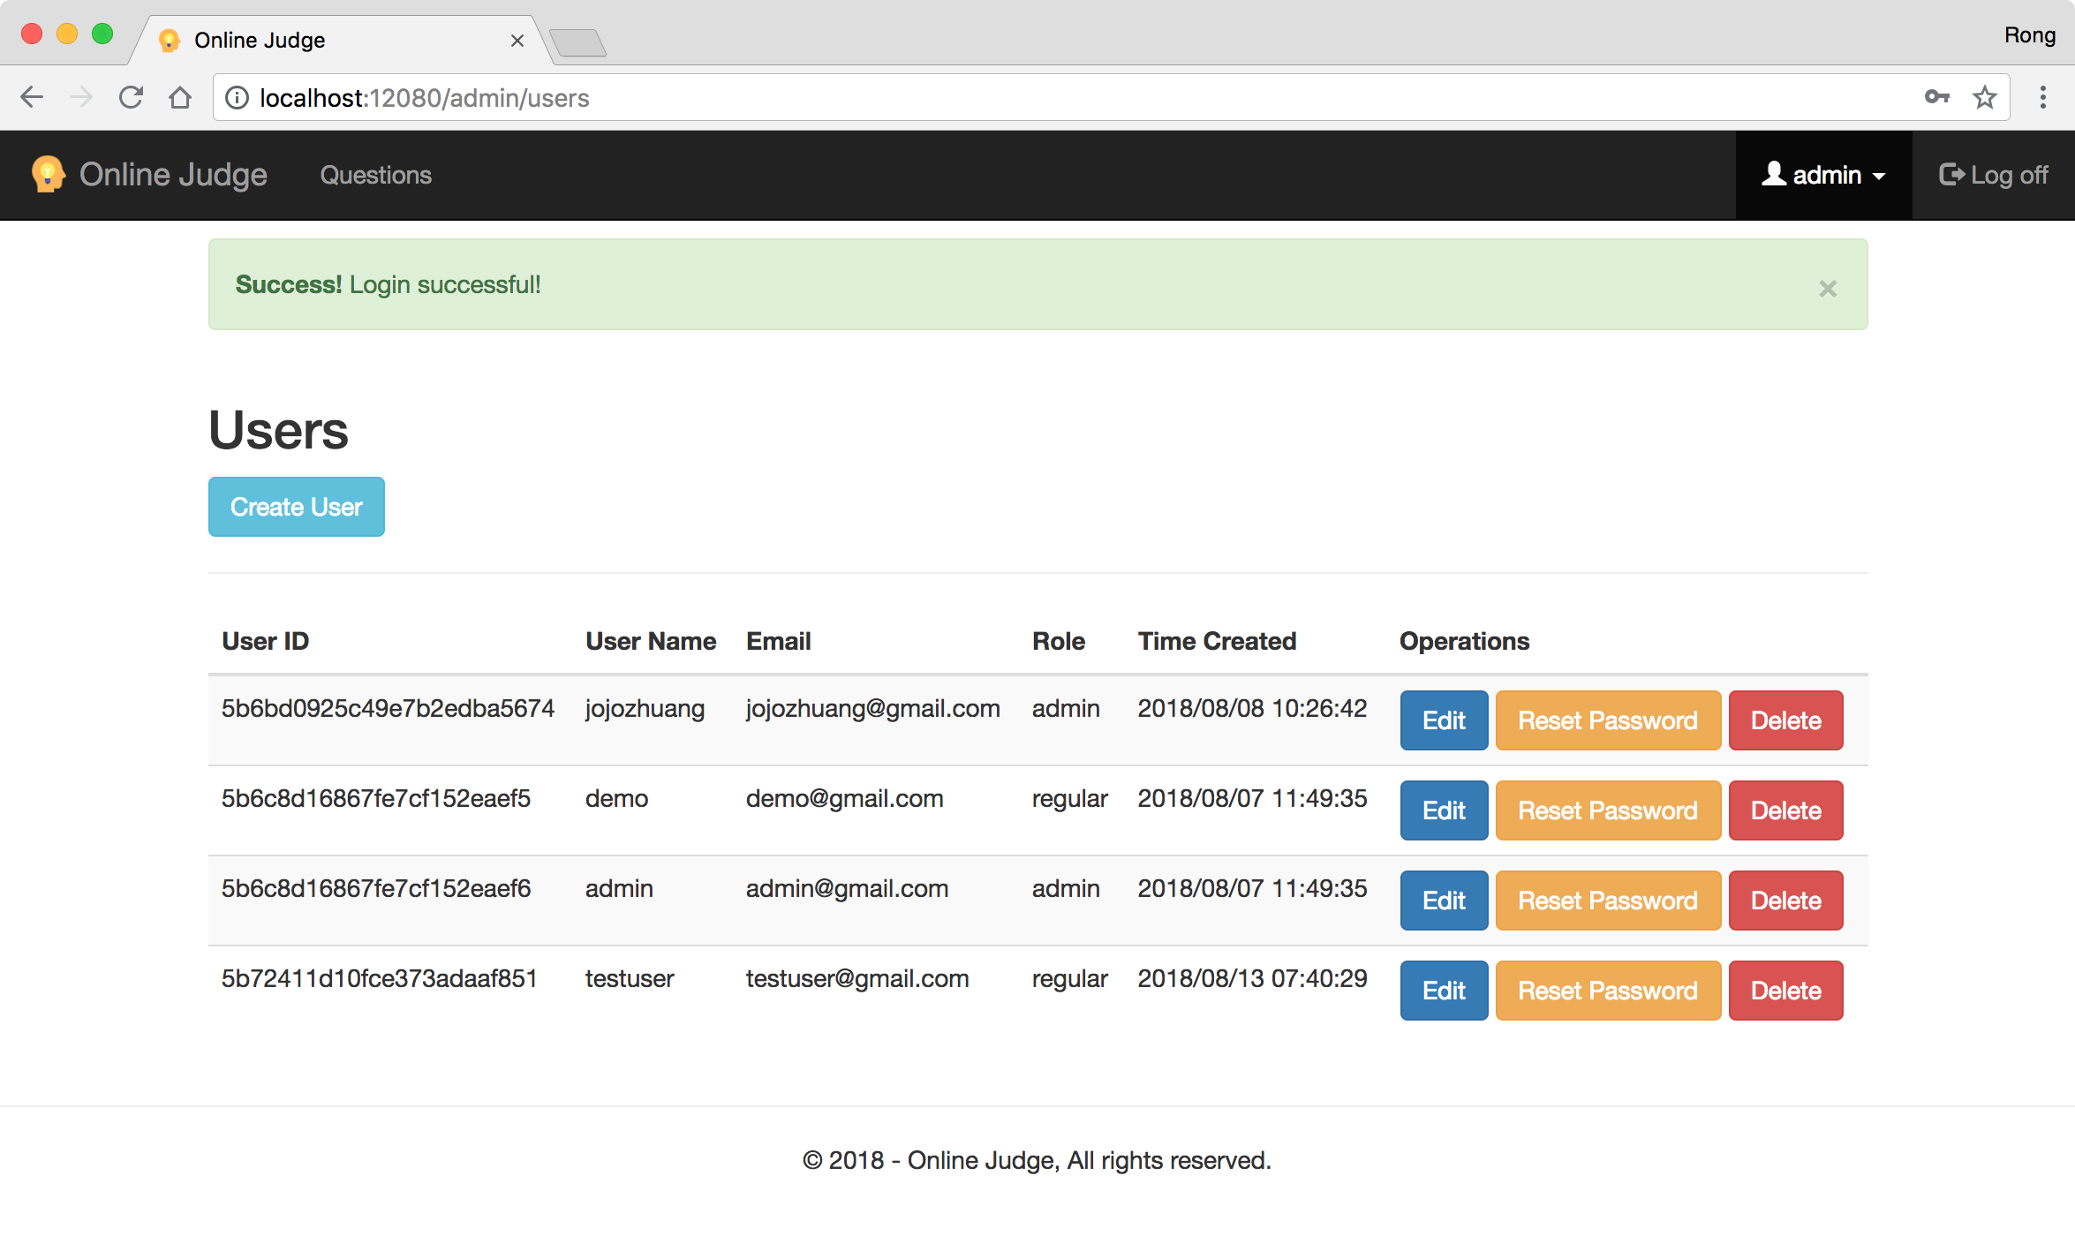Go to the browser home icon
The image size is (2075, 1236).
[x=180, y=97]
